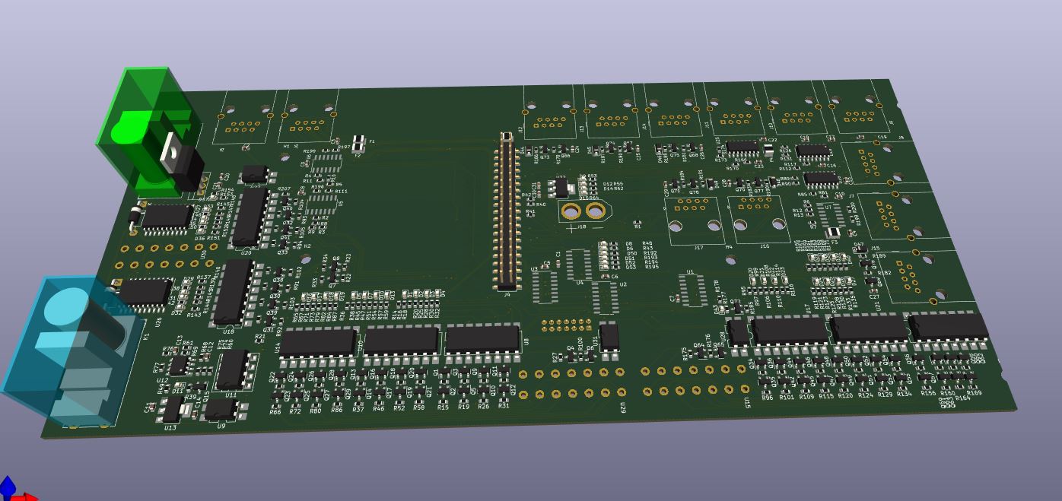Click the U8 black IC package

click(x=482, y=337)
